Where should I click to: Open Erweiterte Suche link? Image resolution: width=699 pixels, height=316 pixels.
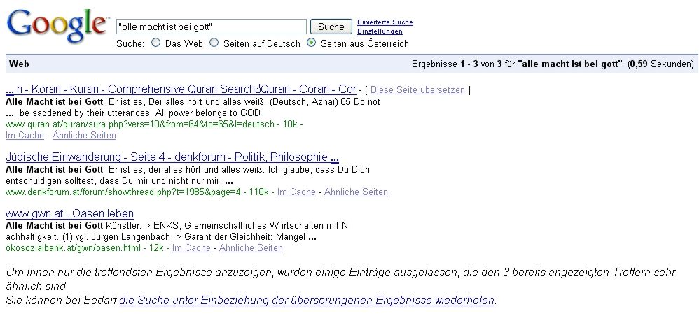click(x=385, y=22)
